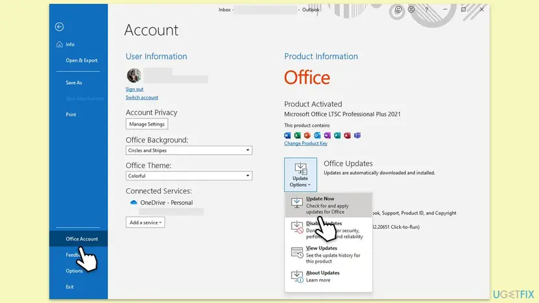Viewport: 539px width, 303px height.
Task: Click the OneDrive cloud icon
Action: coord(133,202)
